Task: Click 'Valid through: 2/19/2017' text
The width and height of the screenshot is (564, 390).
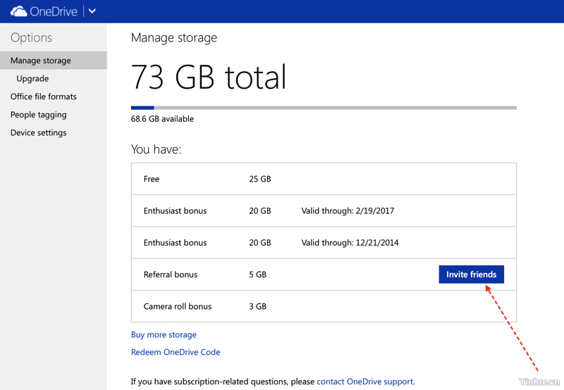Action: 348,210
